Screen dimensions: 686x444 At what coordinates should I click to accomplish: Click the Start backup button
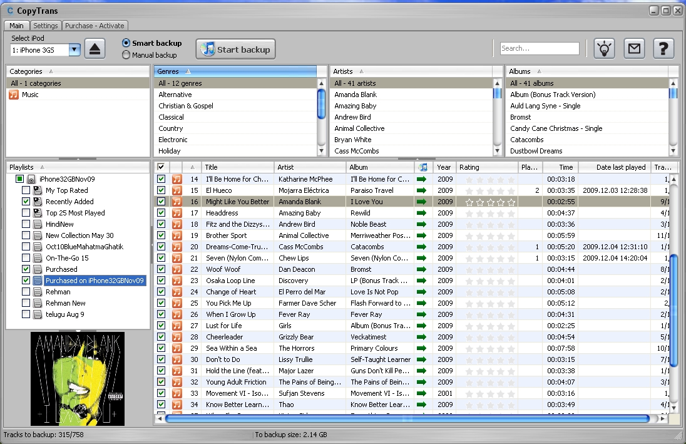(x=235, y=49)
